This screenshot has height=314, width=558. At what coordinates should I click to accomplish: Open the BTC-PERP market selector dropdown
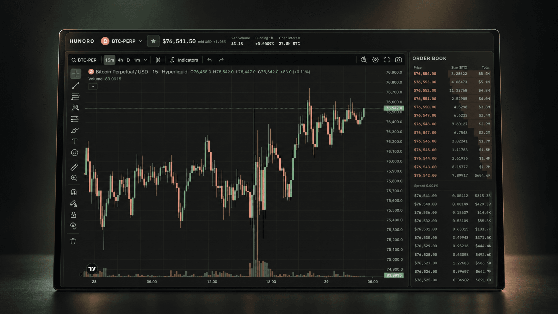pyautogui.click(x=121, y=41)
